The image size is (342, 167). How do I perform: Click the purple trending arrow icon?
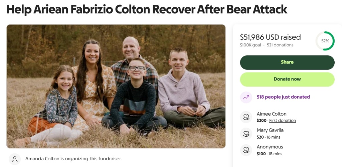pos(246,97)
